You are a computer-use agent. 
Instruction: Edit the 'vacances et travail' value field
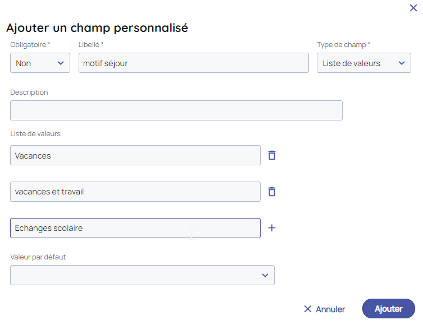click(135, 192)
